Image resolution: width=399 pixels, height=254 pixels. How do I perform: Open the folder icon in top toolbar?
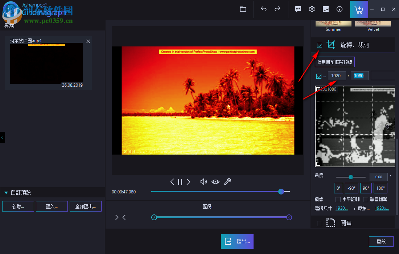click(243, 9)
